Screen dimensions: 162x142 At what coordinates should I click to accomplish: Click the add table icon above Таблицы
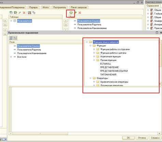click(x=11, y=13)
